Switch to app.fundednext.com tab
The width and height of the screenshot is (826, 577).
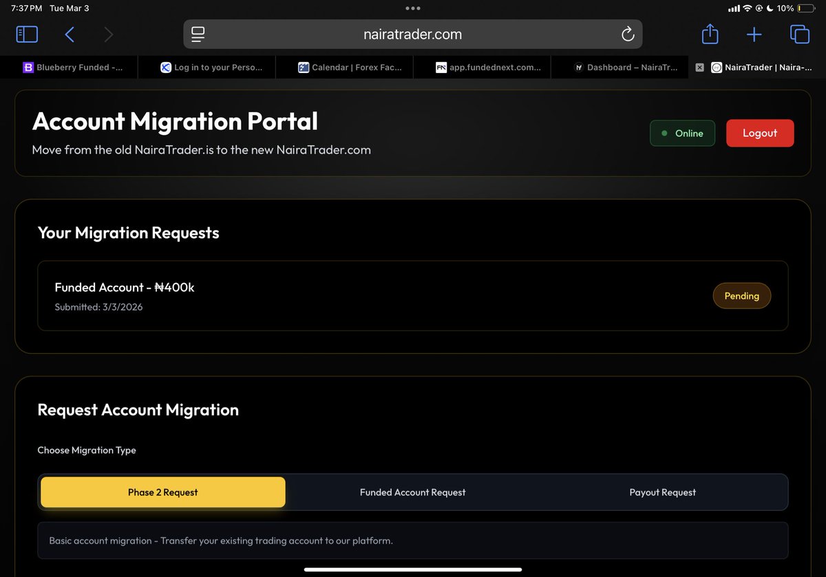[482, 67]
